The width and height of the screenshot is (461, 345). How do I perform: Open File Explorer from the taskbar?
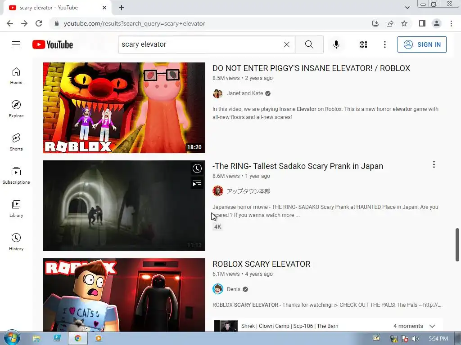point(36,339)
